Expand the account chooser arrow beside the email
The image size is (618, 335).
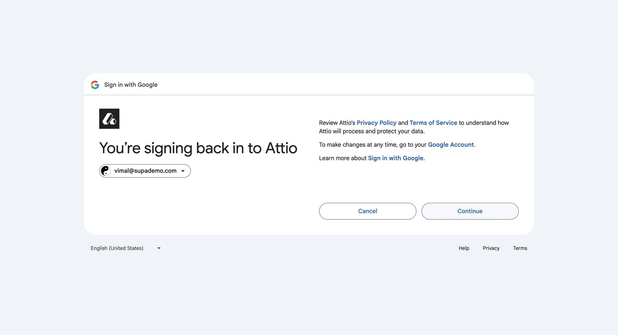tap(183, 171)
